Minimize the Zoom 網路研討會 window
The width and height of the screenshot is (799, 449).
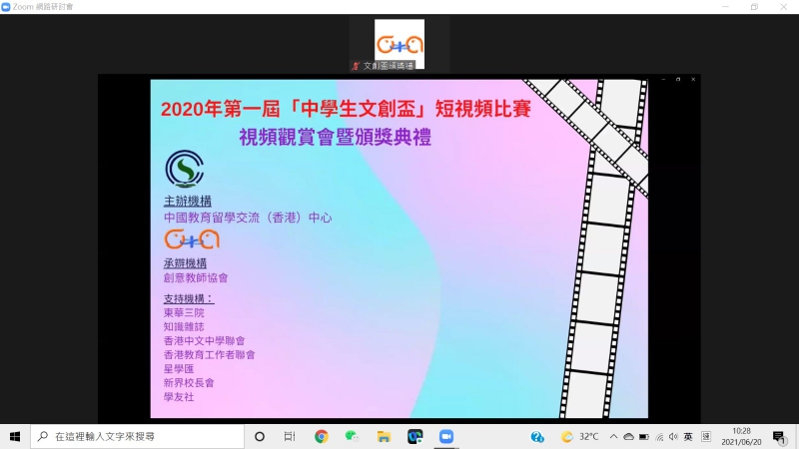(725, 7)
